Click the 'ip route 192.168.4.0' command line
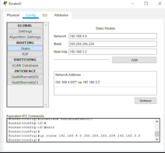The image size is (165, 153). pos(74,136)
